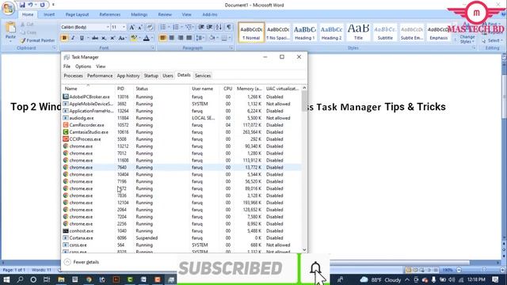Click the Numbering list icon
This screenshot has height=285, width=507.
176,27
